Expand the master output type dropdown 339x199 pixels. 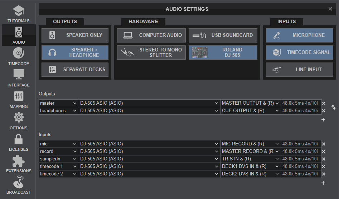pos(59,103)
